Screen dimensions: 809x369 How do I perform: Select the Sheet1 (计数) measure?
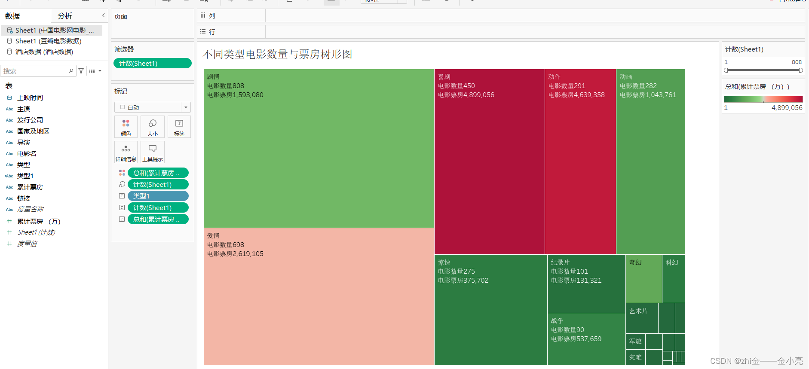[x=37, y=232]
